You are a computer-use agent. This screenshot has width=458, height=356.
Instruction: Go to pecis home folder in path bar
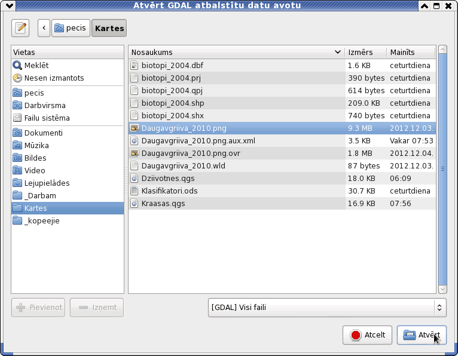[x=71, y=28]
